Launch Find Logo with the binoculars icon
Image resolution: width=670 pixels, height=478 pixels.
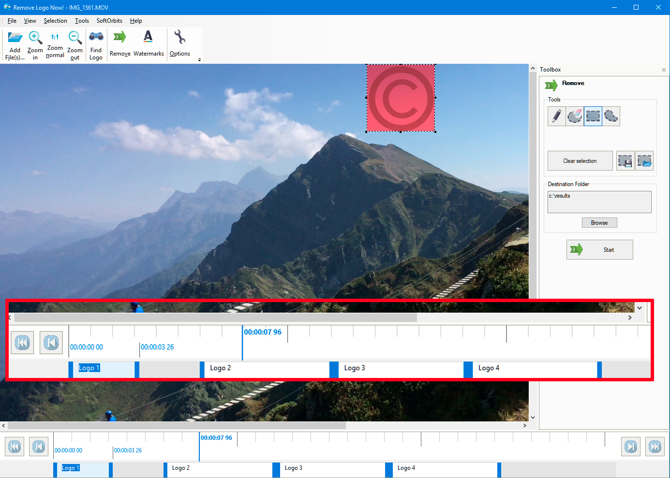pyautogui.click(x=96, y=45)
